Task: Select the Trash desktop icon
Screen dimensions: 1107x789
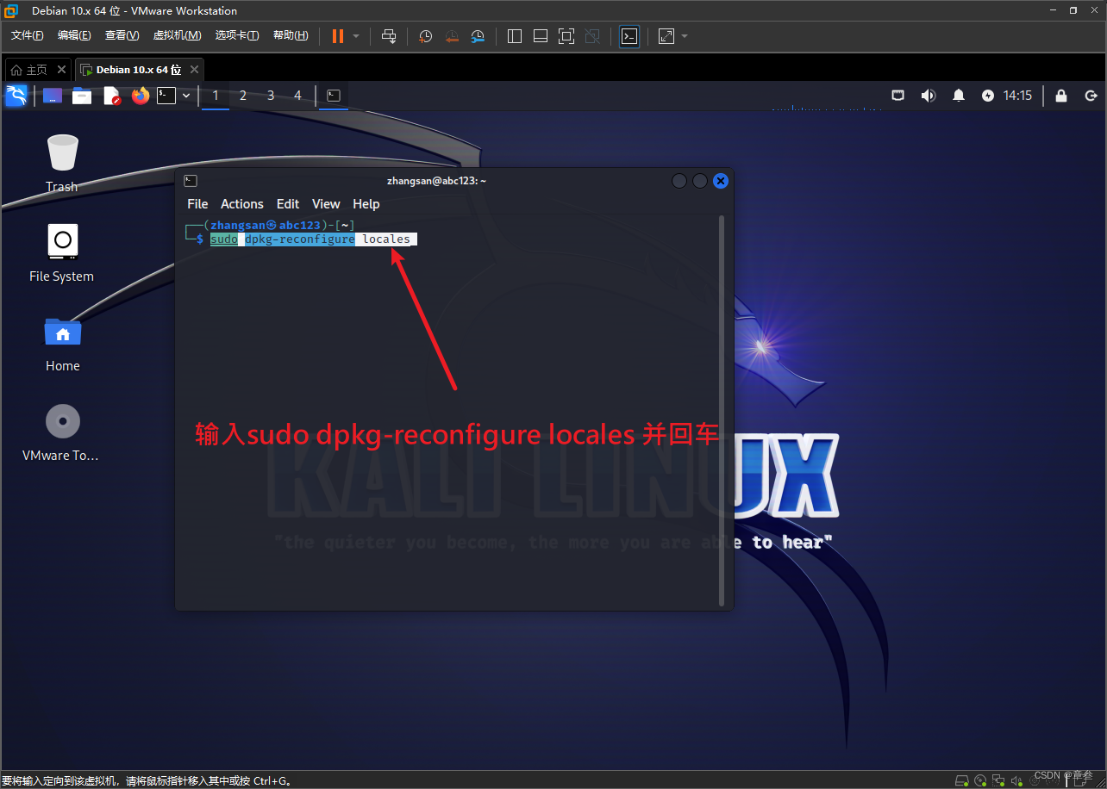Action: pos(62,163)
